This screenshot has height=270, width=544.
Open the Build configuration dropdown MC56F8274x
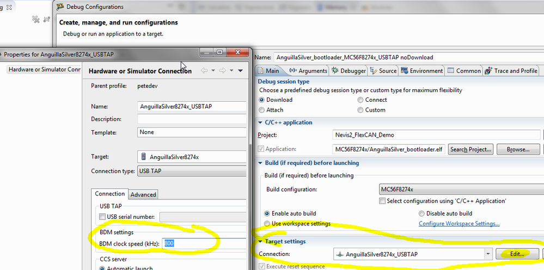click(x=460, y=189)
